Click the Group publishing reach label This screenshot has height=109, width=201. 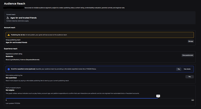pyautogui.click(x=13, y=40)
